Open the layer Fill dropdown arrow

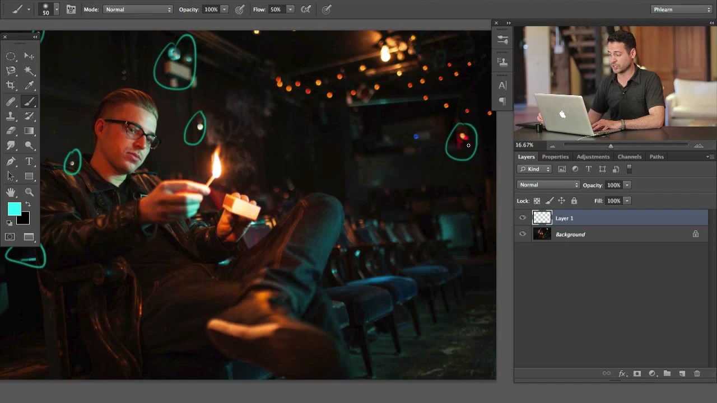[627, 201]
